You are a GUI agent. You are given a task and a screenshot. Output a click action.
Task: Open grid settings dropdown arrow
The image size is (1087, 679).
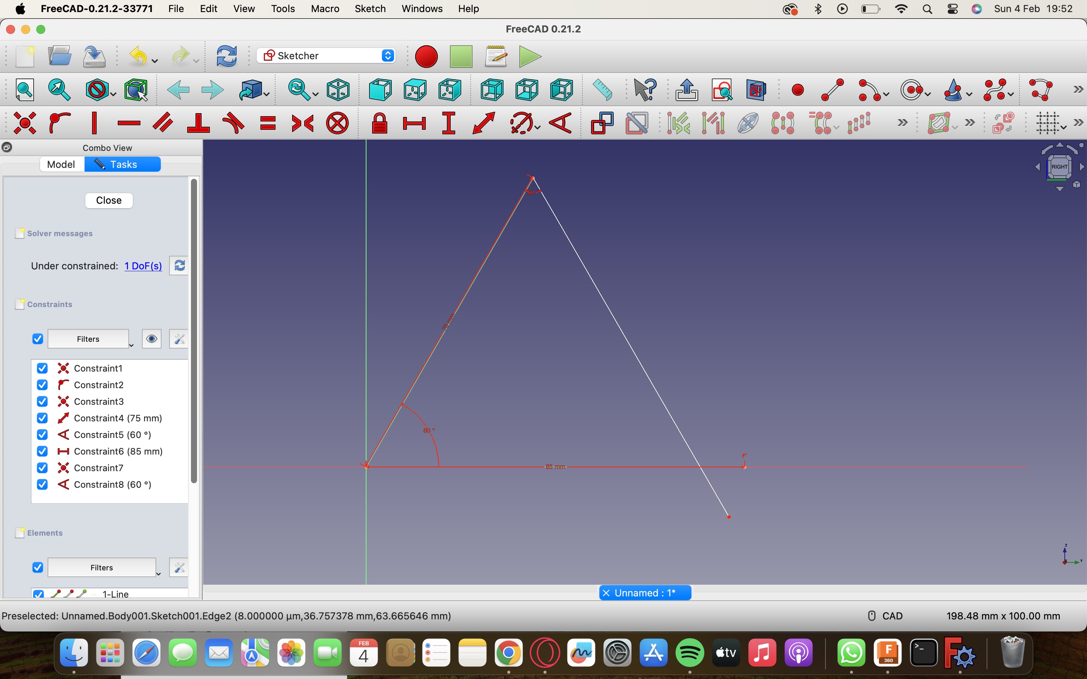[x=1063, y=127]
